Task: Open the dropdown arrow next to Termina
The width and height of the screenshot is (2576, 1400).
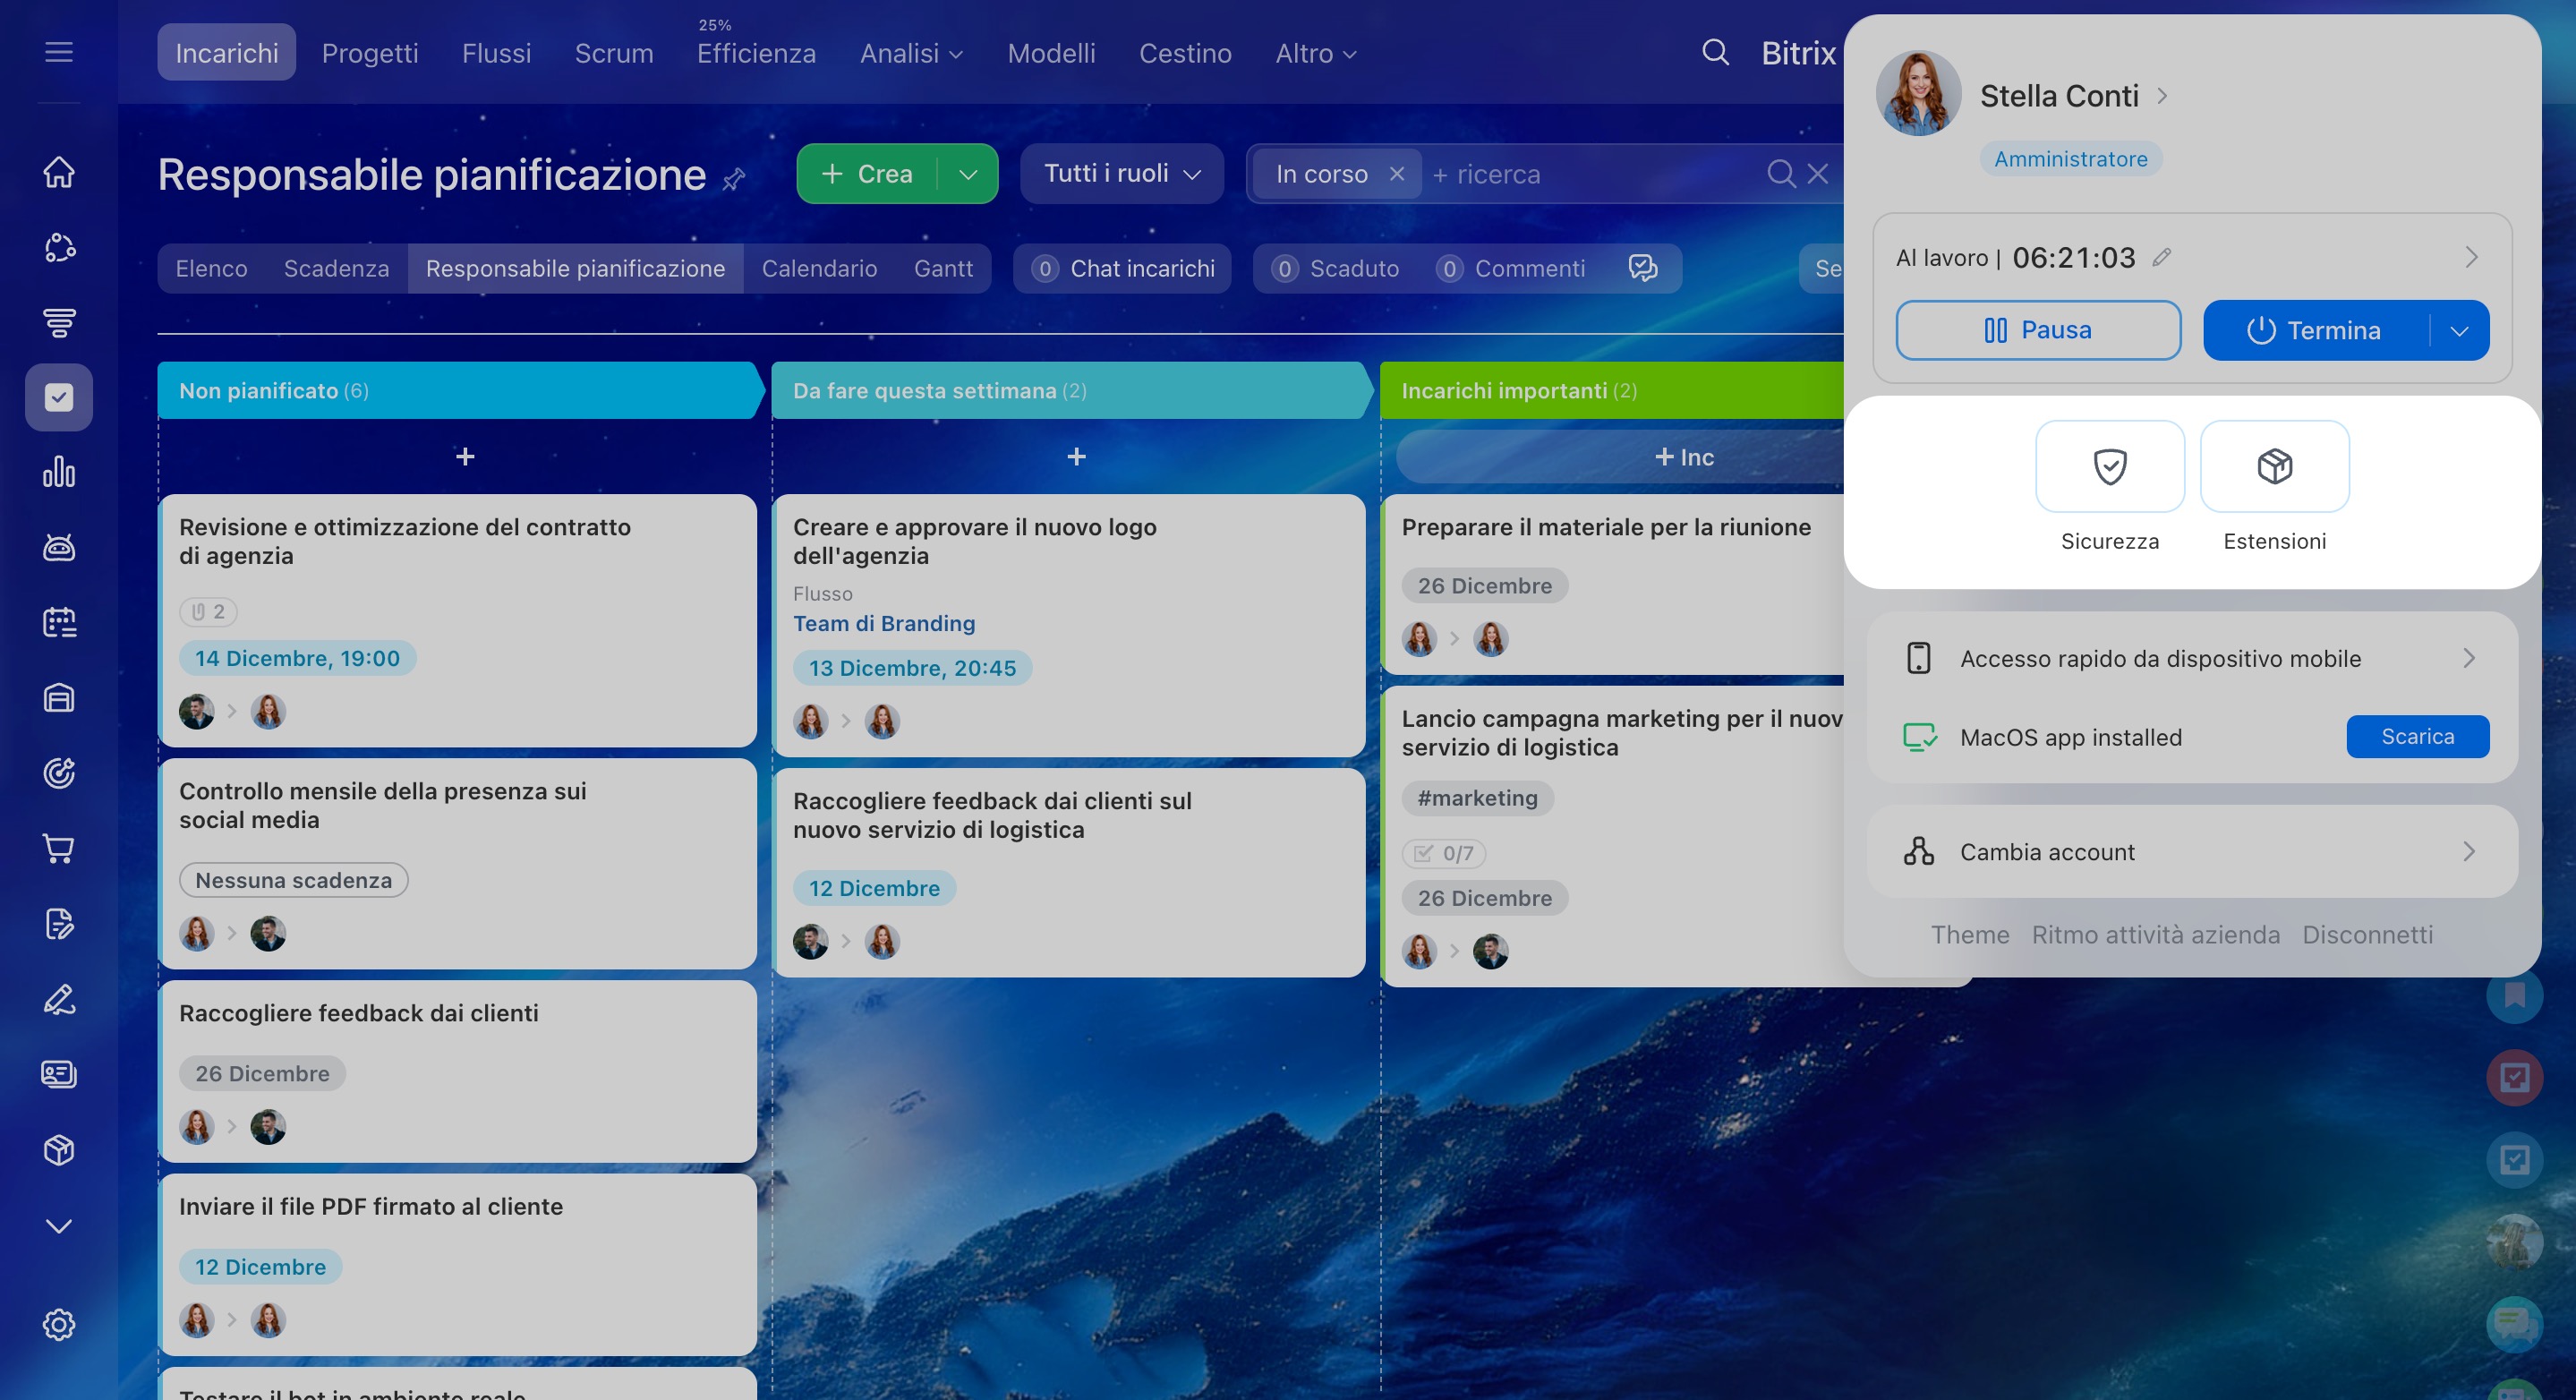Action: pyautogui.click(x=2459, y=331)
